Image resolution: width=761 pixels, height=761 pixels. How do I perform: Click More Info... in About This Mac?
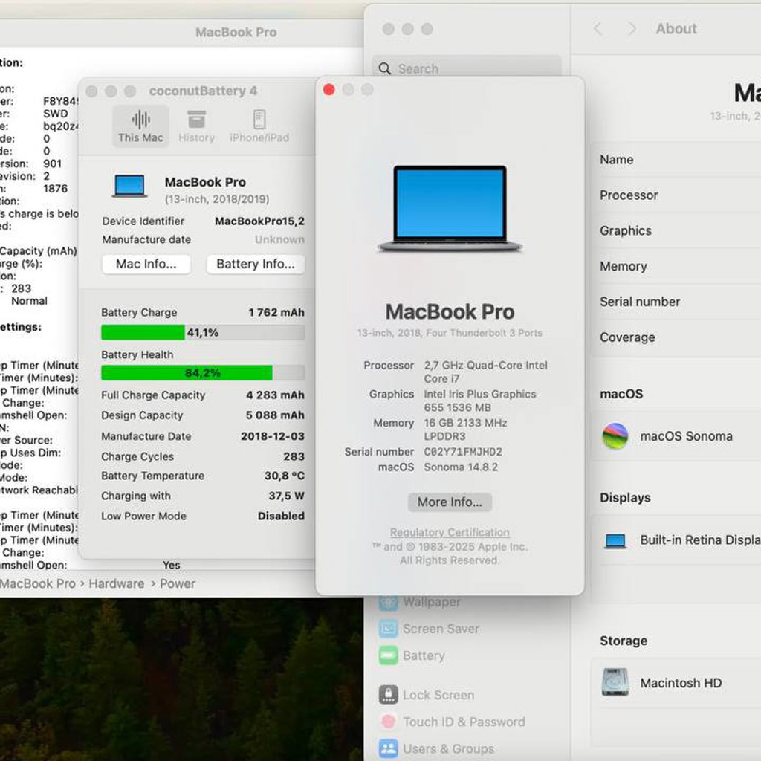click(450, 502)
